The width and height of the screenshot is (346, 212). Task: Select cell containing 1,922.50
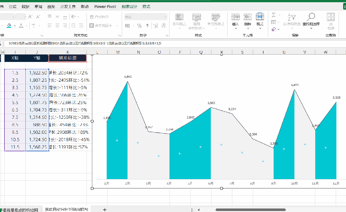(x=37, y=73)
